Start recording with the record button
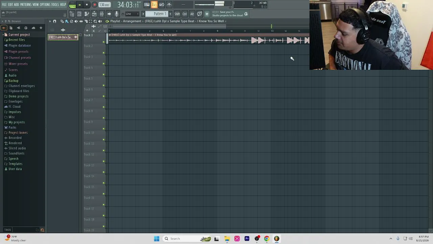433x244 pixels. (94, 5)
